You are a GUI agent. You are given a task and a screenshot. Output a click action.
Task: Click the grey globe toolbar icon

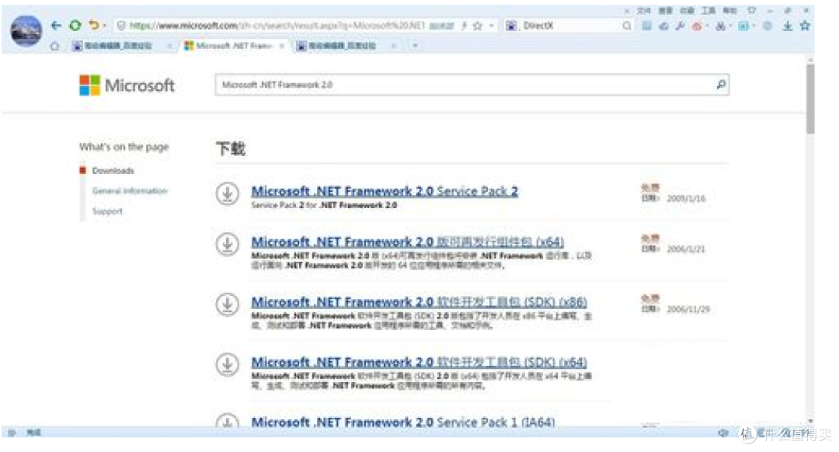pos(768,26)
